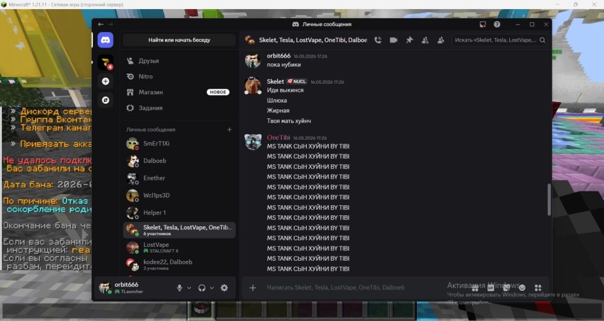Open the gift Nitro icon in message bar
The image size is (604, 321).
pos(475,288)
